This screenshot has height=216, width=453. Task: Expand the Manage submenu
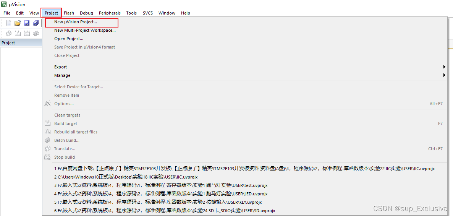click(x=245, y=75)
